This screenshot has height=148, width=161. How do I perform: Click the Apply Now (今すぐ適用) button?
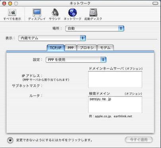click(139, 140)
